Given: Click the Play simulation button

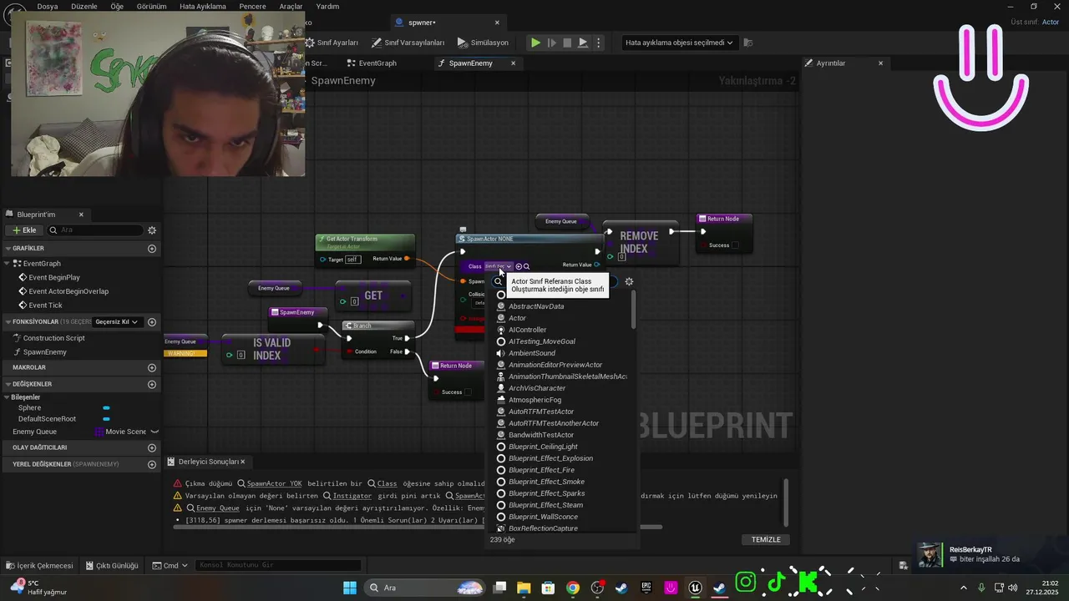Looking at the screenshot, I should (536, 43).
